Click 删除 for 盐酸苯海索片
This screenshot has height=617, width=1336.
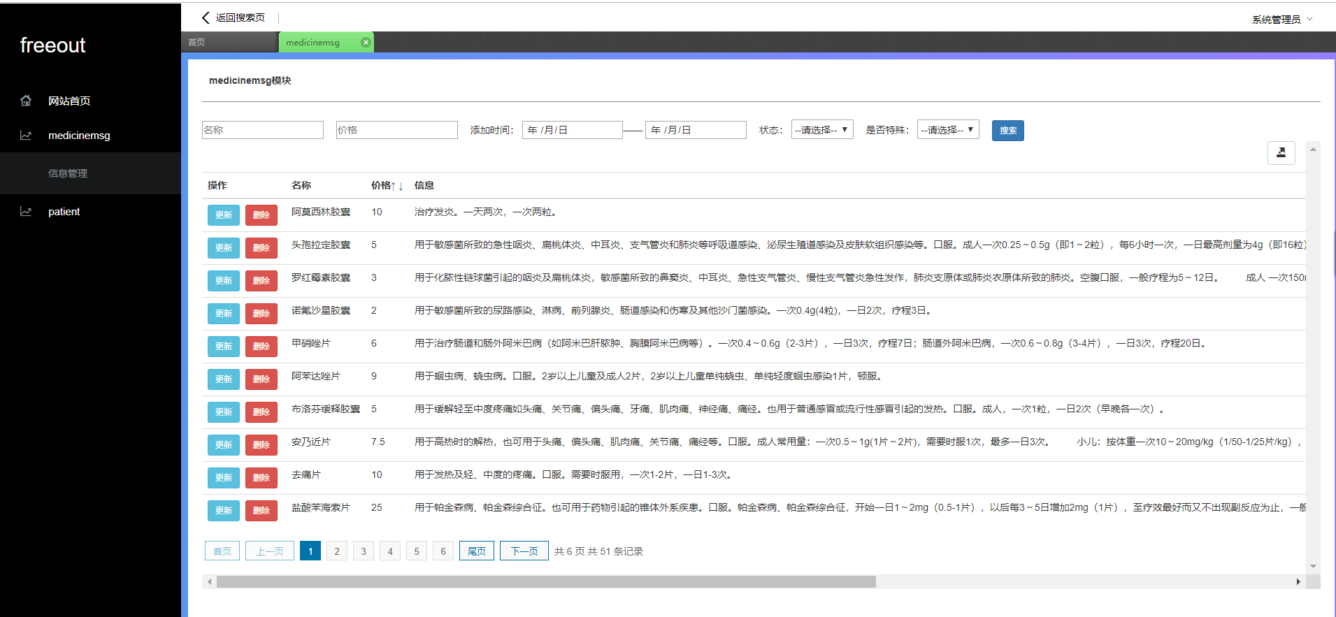point(261,511)
